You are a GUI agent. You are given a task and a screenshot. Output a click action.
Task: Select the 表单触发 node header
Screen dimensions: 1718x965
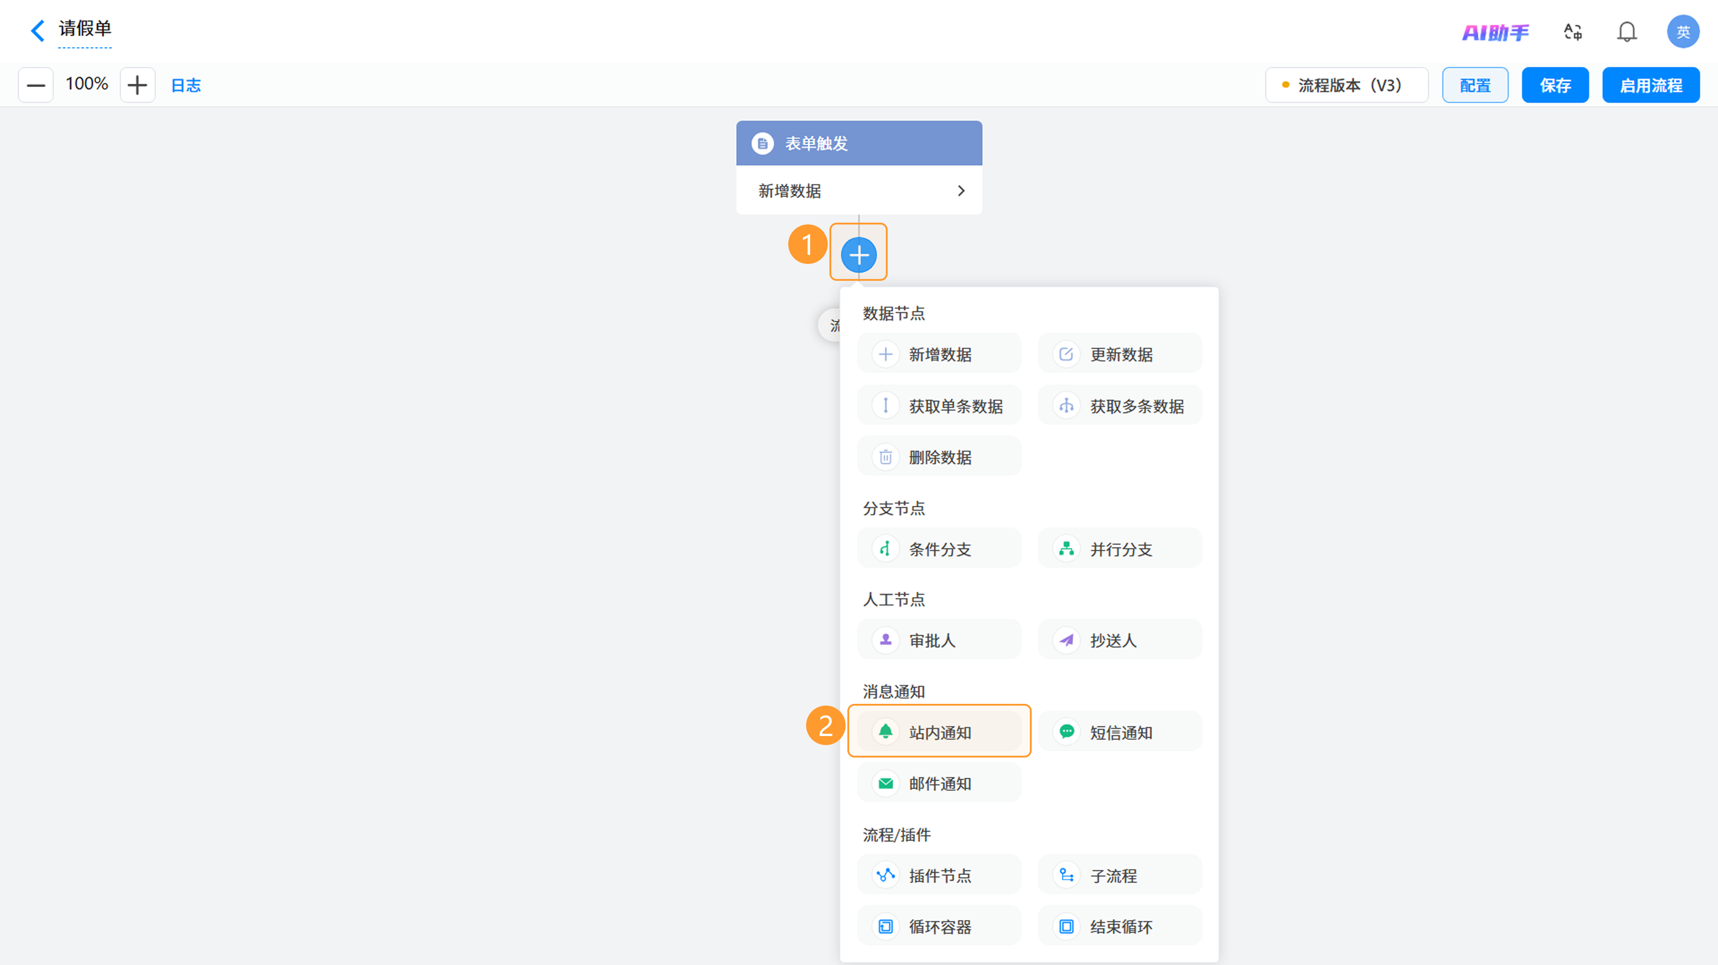[859, 143]
